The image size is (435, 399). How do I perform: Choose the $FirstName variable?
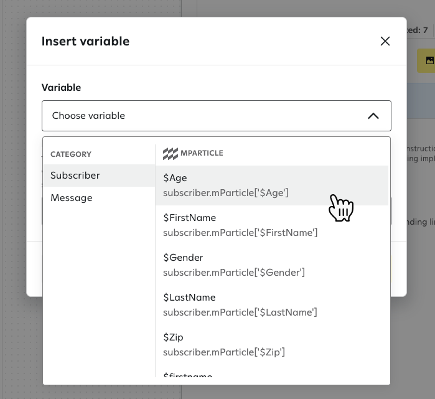coord(272,225)
